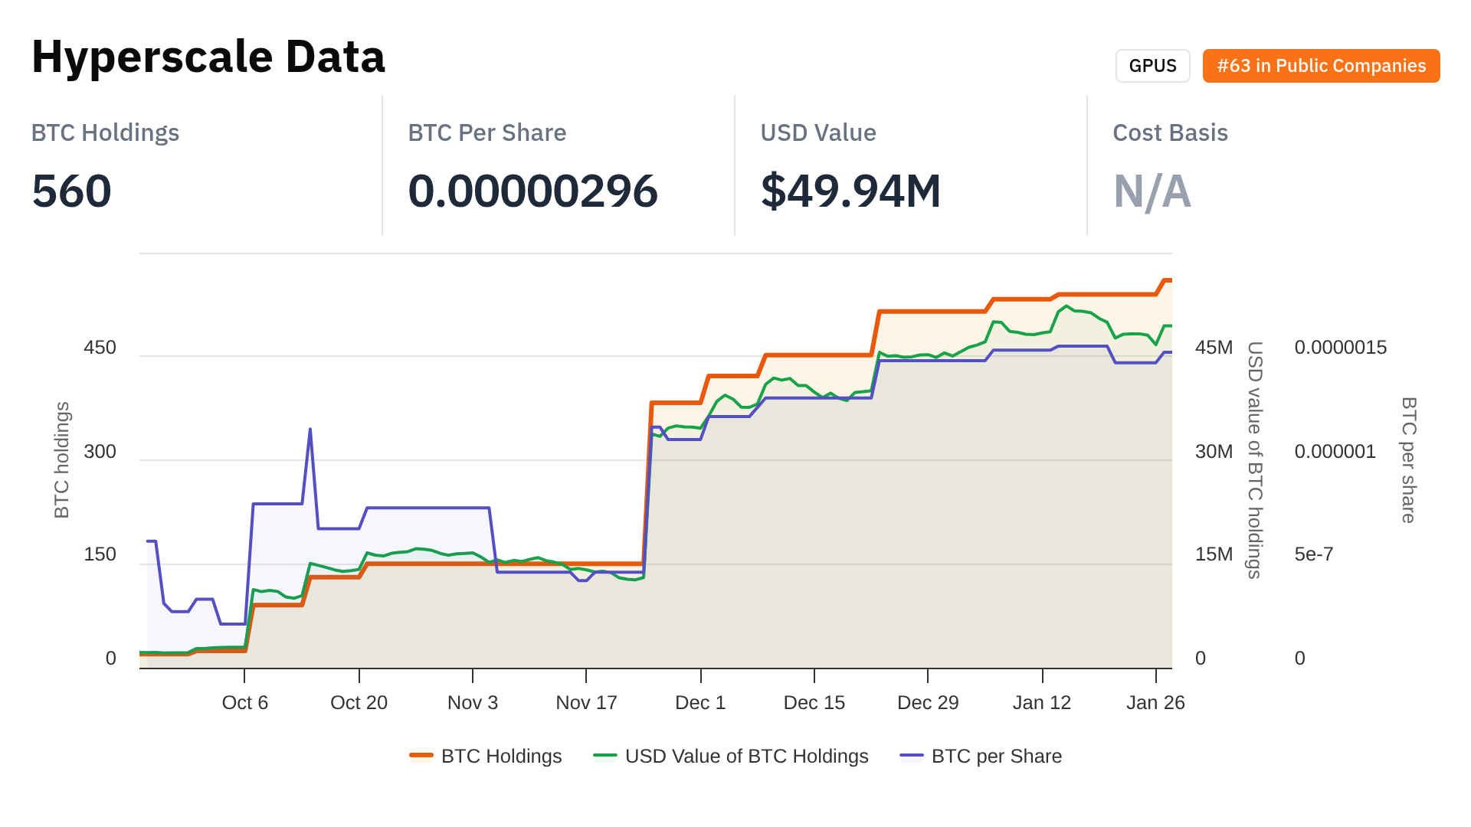The height and width of the screenshot is (827, 1471).
Task: Click the BTC Per Share 0.00000296 value
Action: point(532,191)
